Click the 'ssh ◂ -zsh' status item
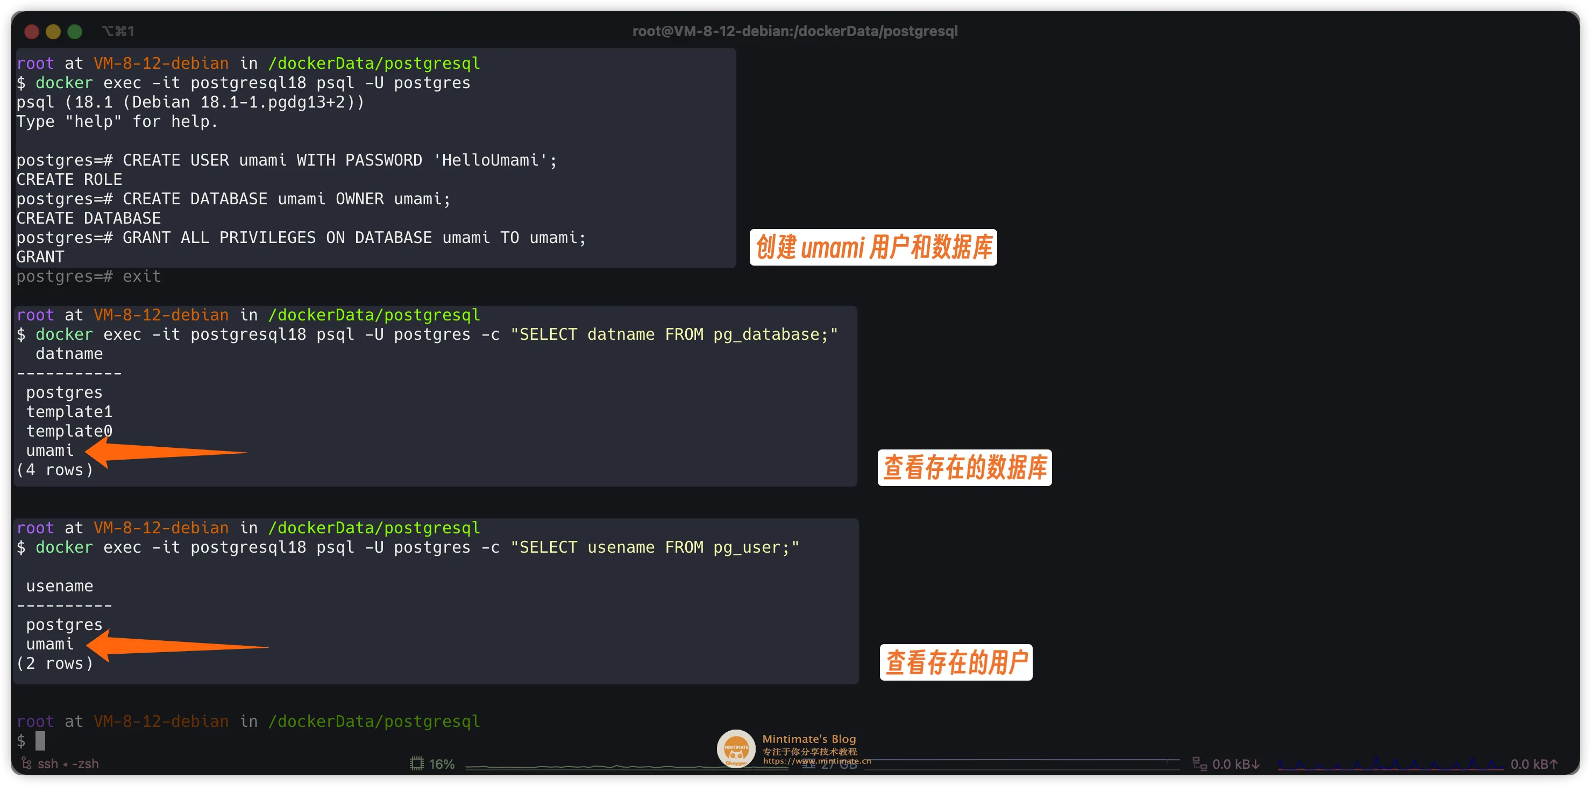The height and width of the screenshot is (786, 1591). tap(68, 764)
